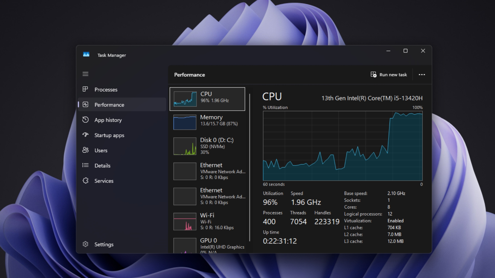Click the '0:22:31:12' up time value
Screen dimensions: 495x278
(x=280, y=241)
